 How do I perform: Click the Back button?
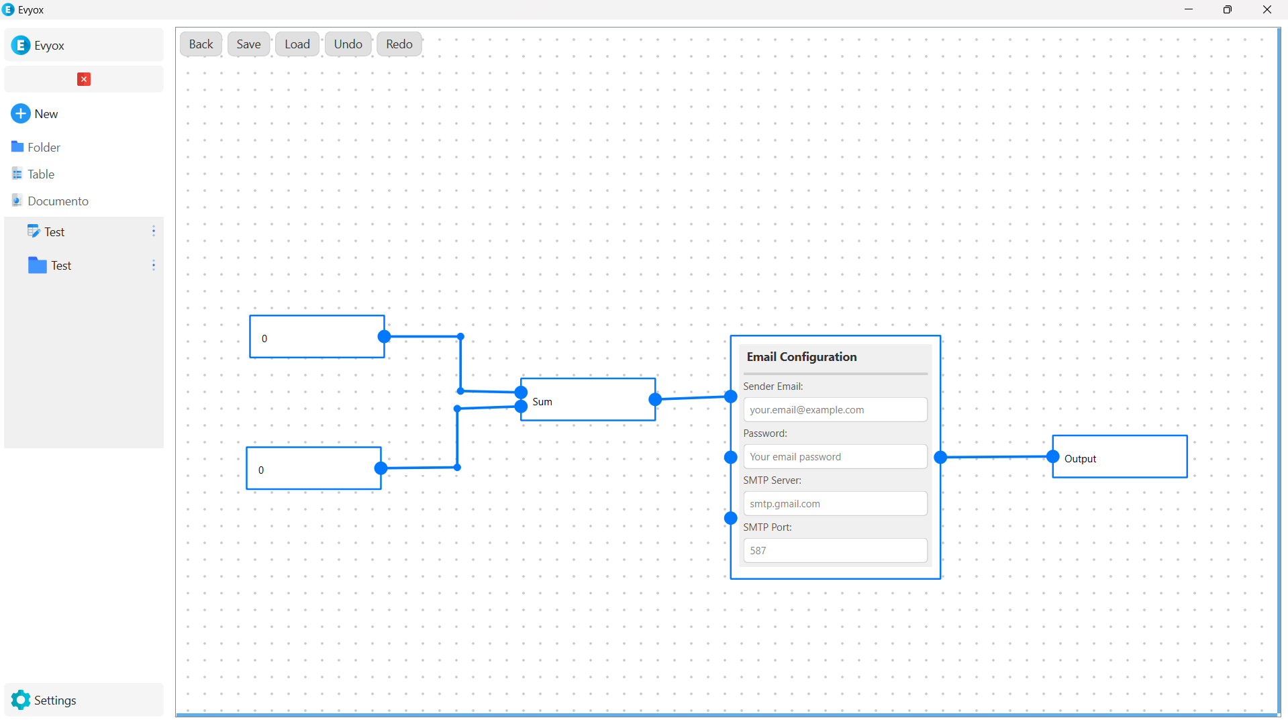pos(201,44)
